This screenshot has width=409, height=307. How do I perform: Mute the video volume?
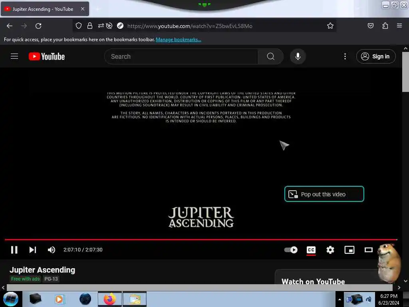pyautogui.click(x=52, y=250)
